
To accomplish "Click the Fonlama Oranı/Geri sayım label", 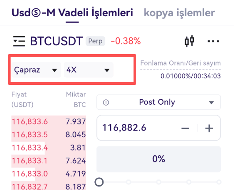I will point(180,63).
